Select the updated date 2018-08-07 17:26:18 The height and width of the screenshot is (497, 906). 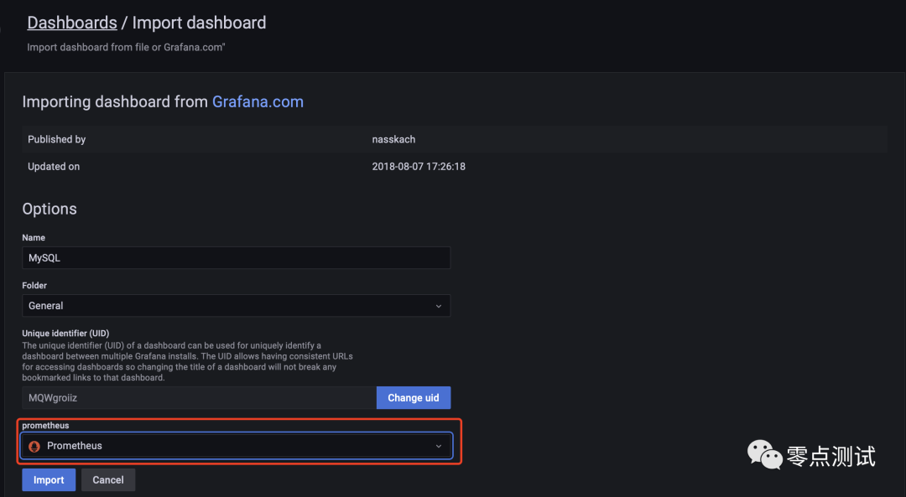coord(419,166)
